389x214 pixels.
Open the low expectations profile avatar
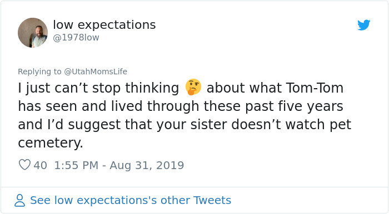coord(33,33)
